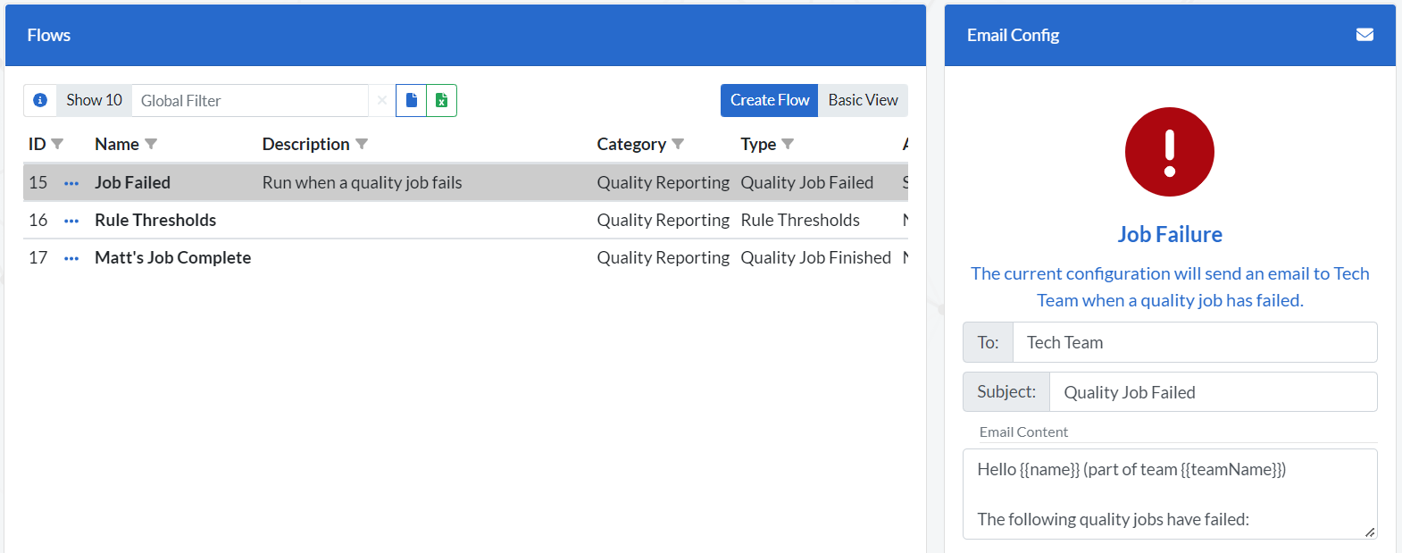Screen dimensions: 1402x553
Task: Open the ellipsis menu for Rule Thresholds row
Action: point(71,221)
